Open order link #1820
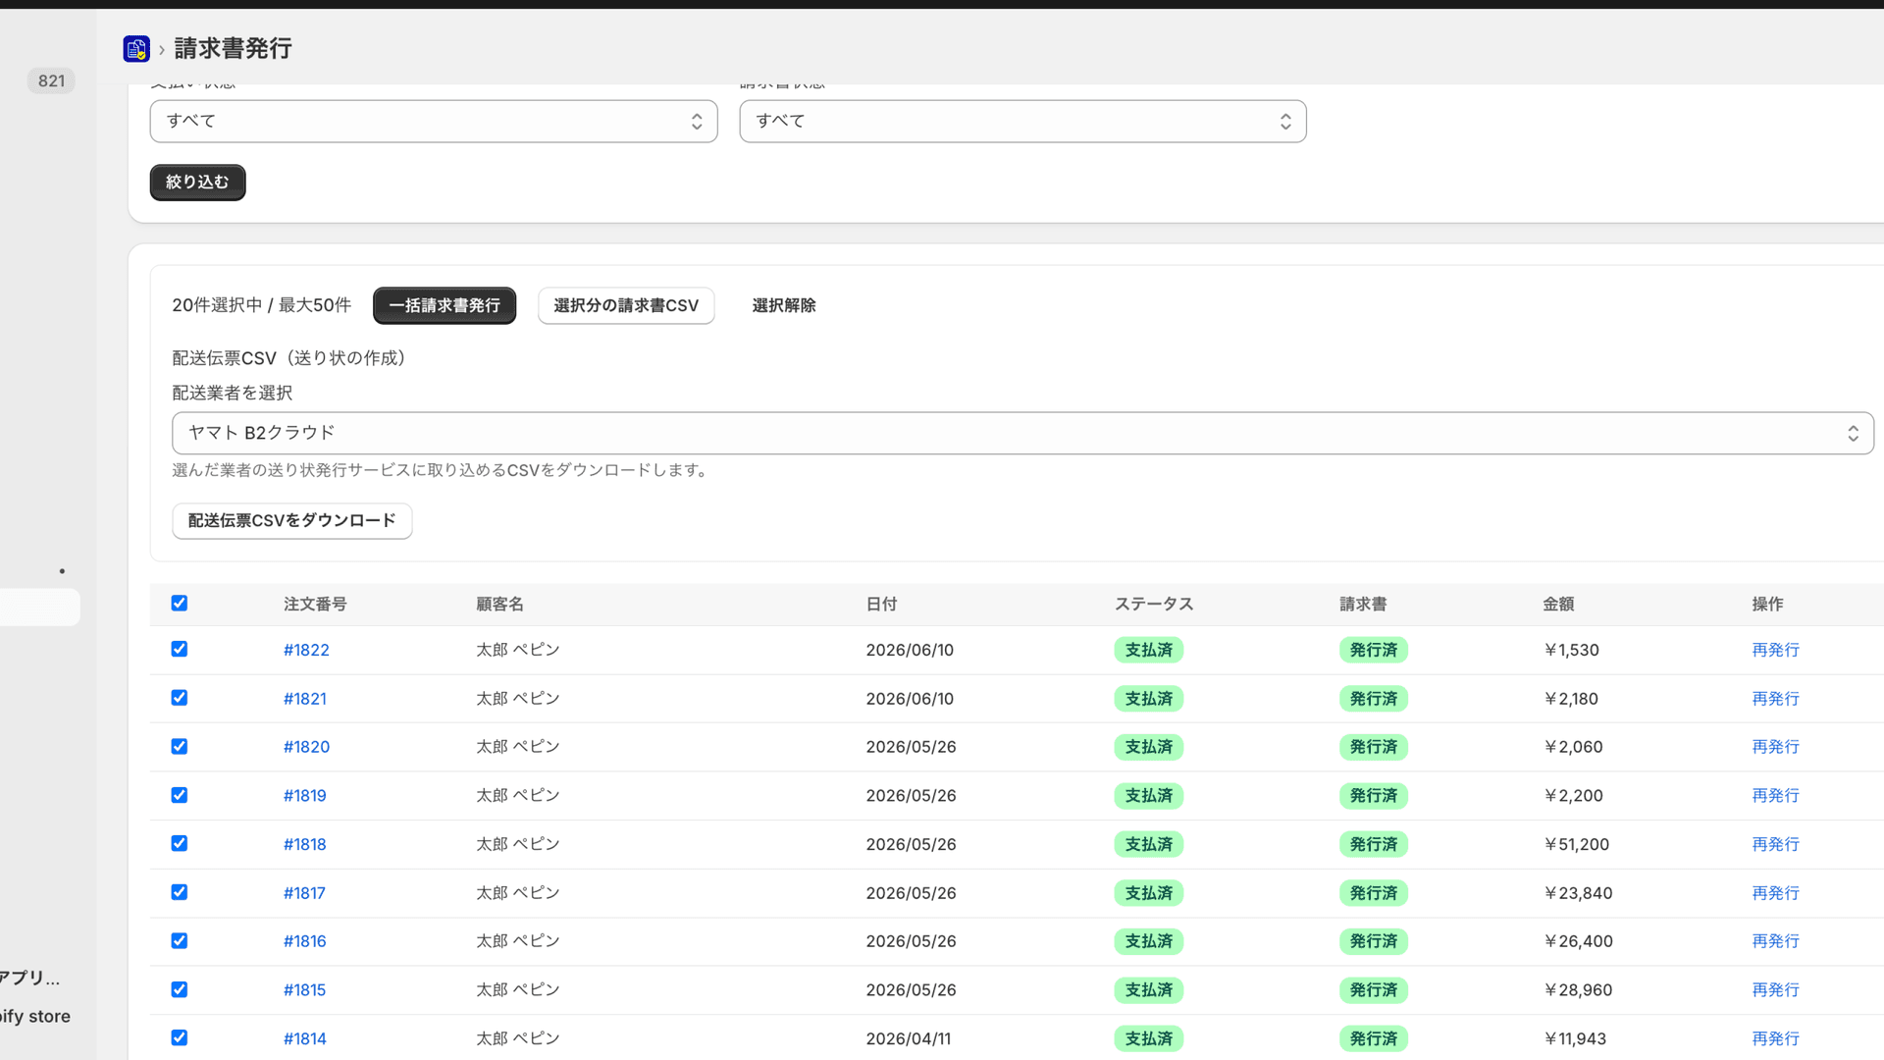1884x1060 pixels. pos(306,747)
